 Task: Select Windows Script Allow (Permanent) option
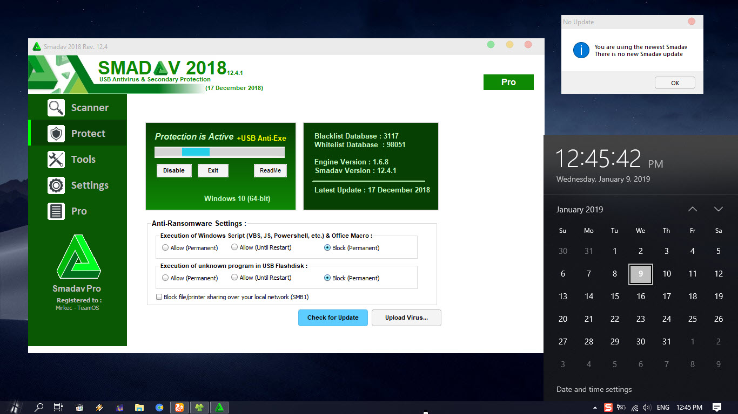click(190, 248)
